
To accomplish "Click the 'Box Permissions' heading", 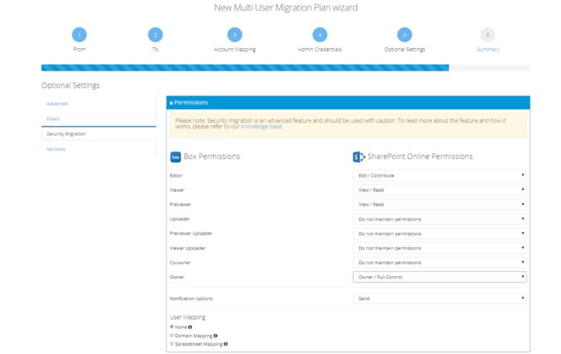I will (211, 157).
